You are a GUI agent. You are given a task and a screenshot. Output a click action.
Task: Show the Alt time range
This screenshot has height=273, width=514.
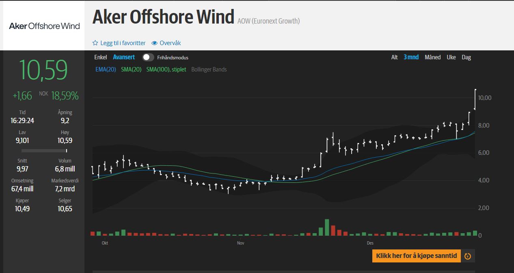pyautogui.click(x=394, y=57)
